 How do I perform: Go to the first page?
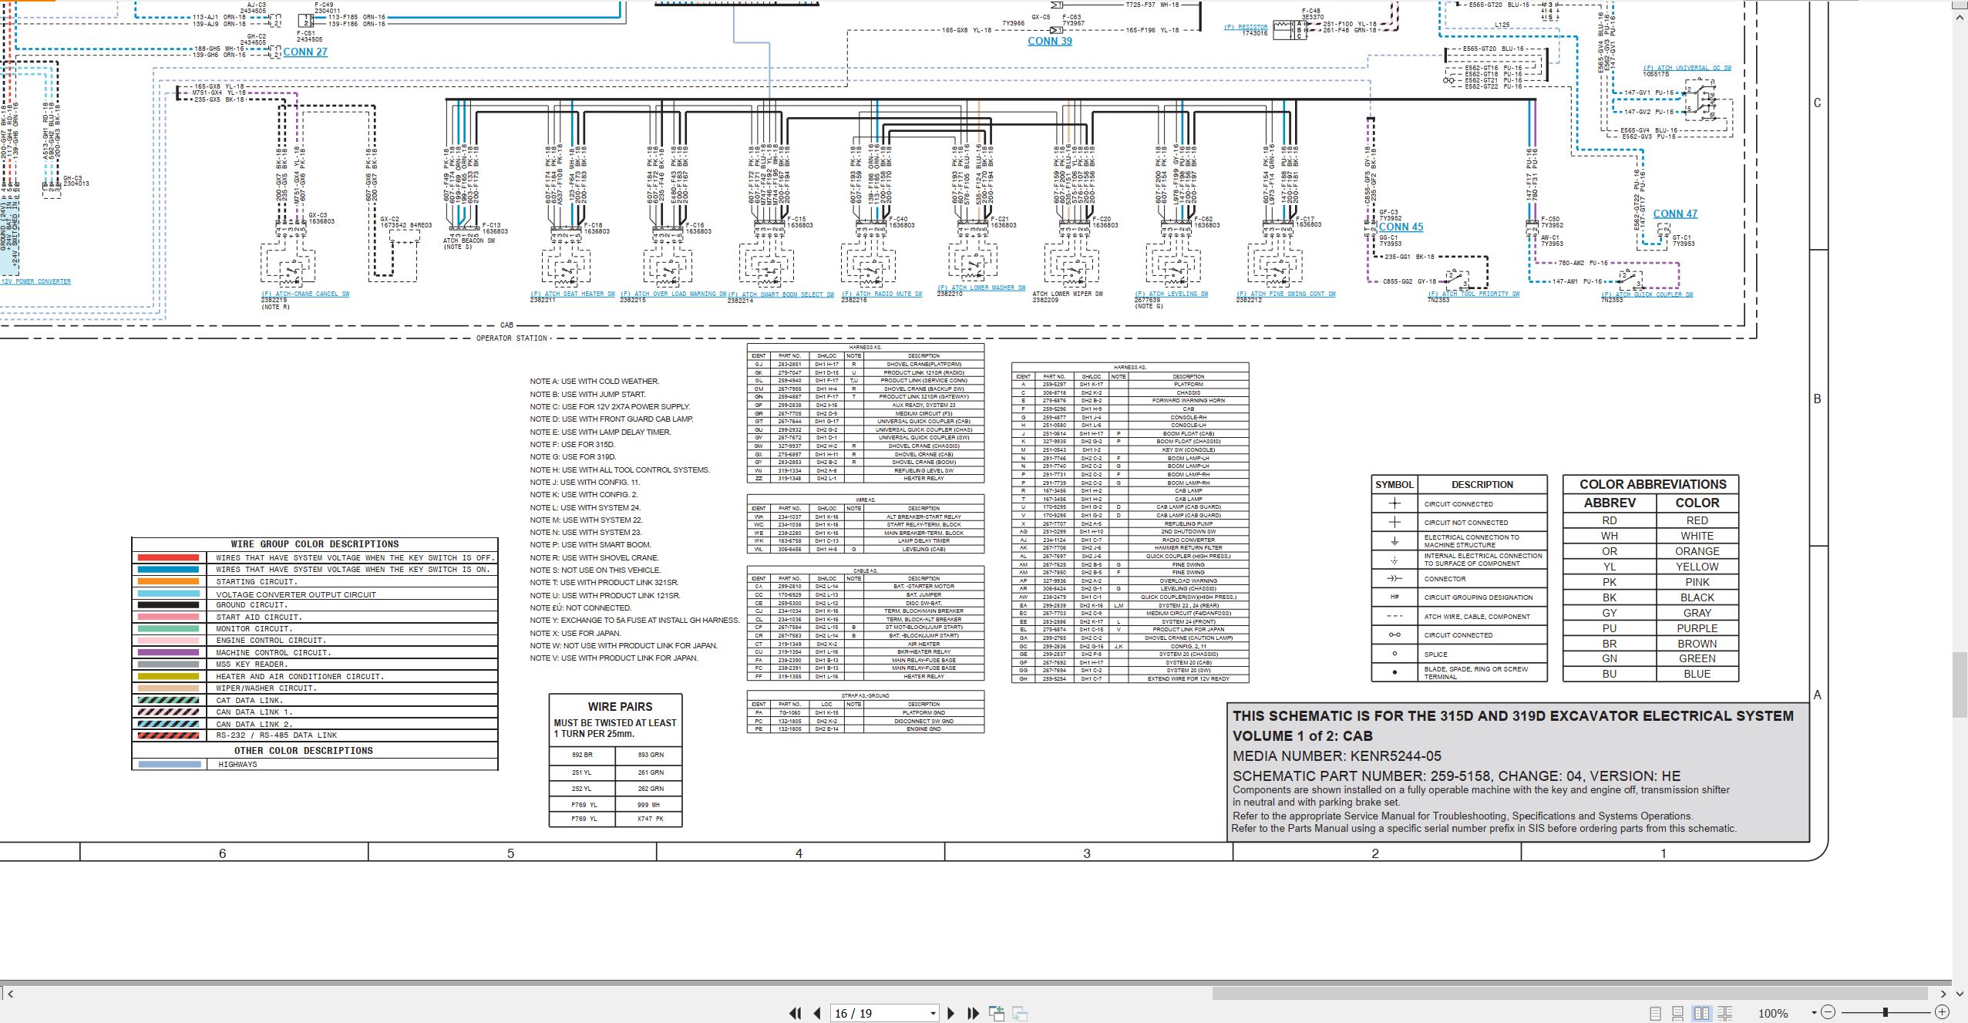795,1013
